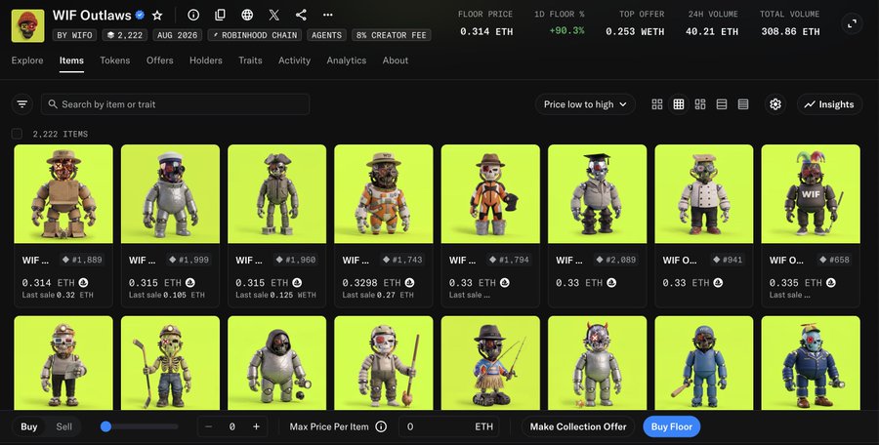Viewport: 879px width, 445px height.
Task: Focus the Search by item or trait field
Action: tap(175, 104)
